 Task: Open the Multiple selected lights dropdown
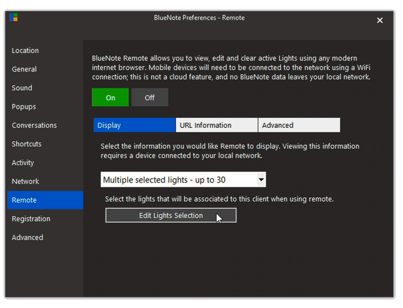pyautogui.click(x=183, y=179)
